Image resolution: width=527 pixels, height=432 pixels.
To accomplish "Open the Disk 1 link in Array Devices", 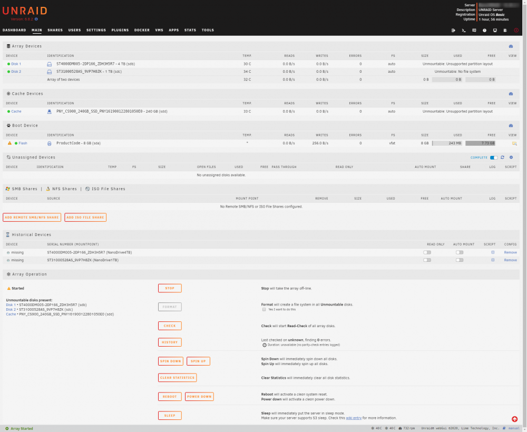I will pyautogui.click(x=16, y=64).
